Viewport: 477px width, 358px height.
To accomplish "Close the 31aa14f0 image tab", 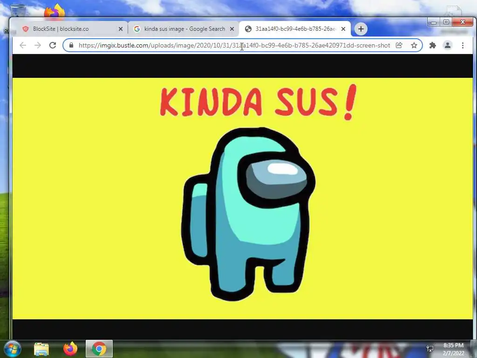I will click(x=343, y=29).
